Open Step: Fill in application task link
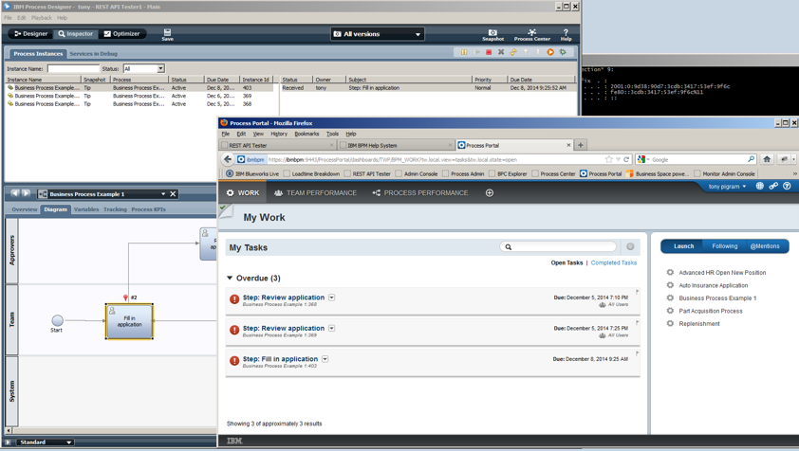Screen dimensions: 799x451 point(280,359)
